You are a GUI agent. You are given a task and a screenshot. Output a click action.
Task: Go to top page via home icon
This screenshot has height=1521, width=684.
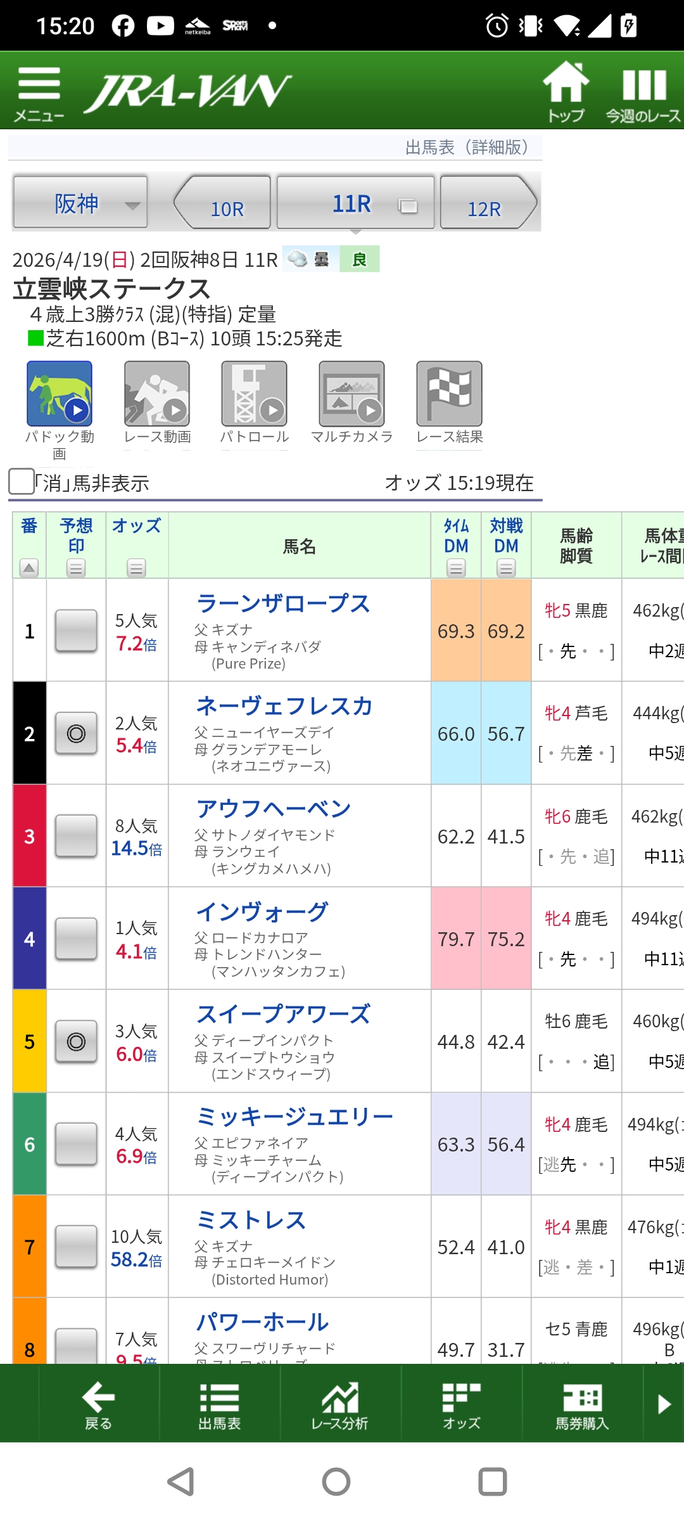[566, 91]
